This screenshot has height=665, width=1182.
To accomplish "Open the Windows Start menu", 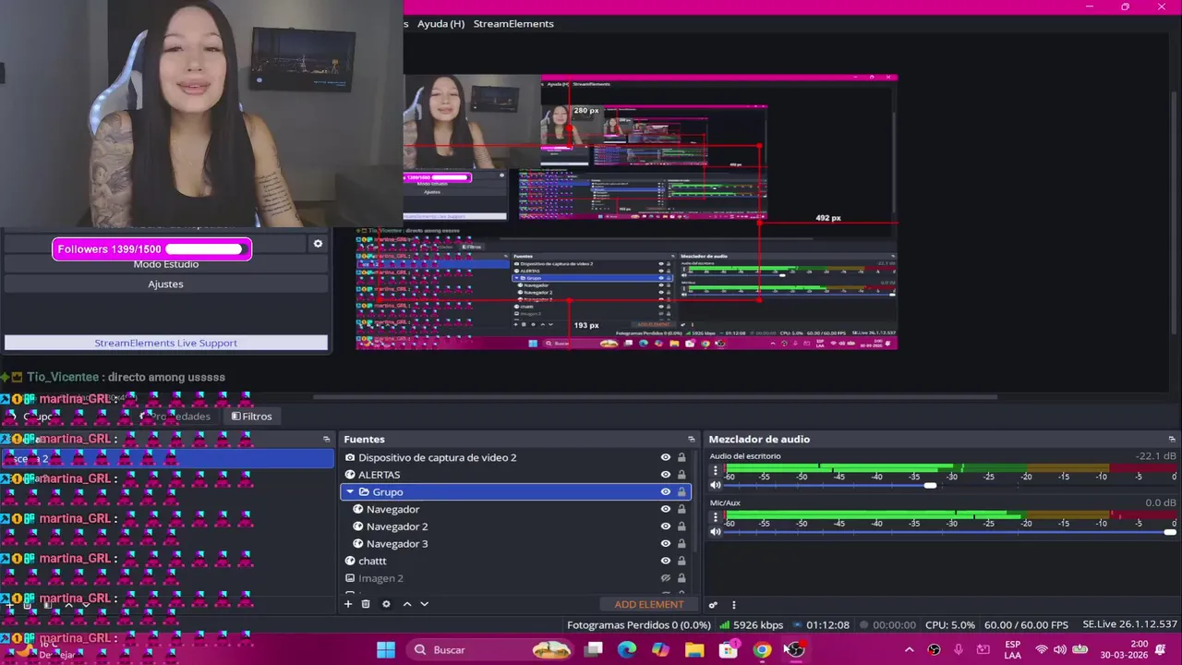I will click(386, 649).
